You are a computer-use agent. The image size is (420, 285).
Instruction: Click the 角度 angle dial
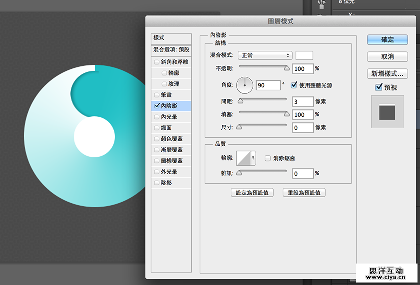245,85
